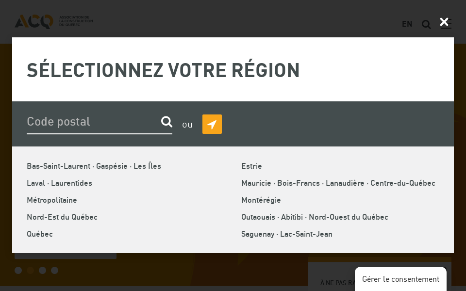Pick the Saguenay · Lac-Saint-Jean region

(286, 234)
